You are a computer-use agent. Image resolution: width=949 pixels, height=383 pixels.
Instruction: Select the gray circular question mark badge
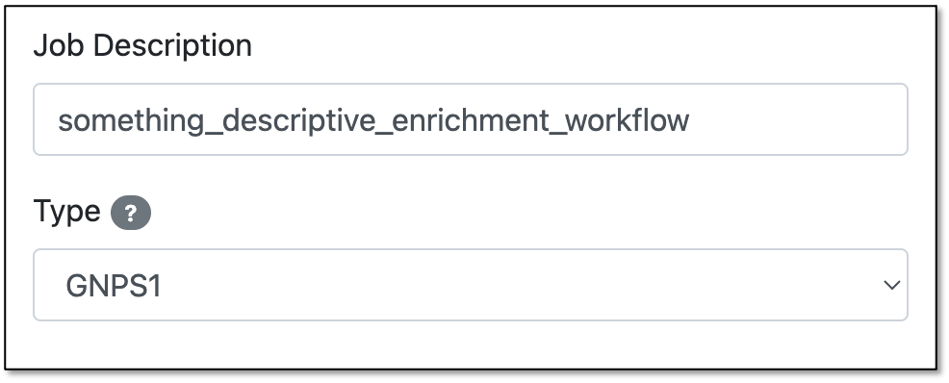pyautogui.click(x=131, y=213)
